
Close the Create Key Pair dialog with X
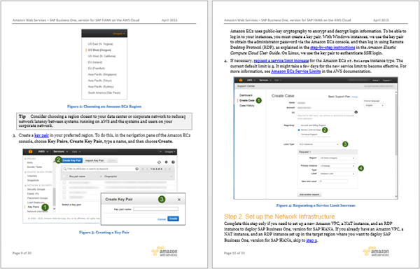pyautogui.click(x=179, y=200)
